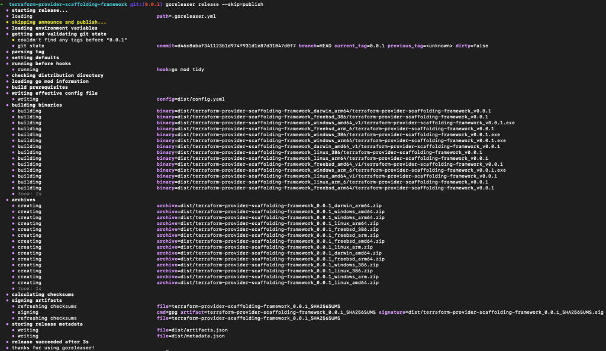The width and height of the screenshot is (606, 351).
Task: Click the git:(0.0.1) tag indicator in the prompt
Action: pos(145,4)
